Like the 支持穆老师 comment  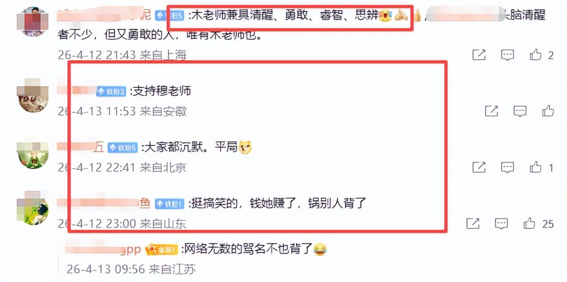(548, 111)
